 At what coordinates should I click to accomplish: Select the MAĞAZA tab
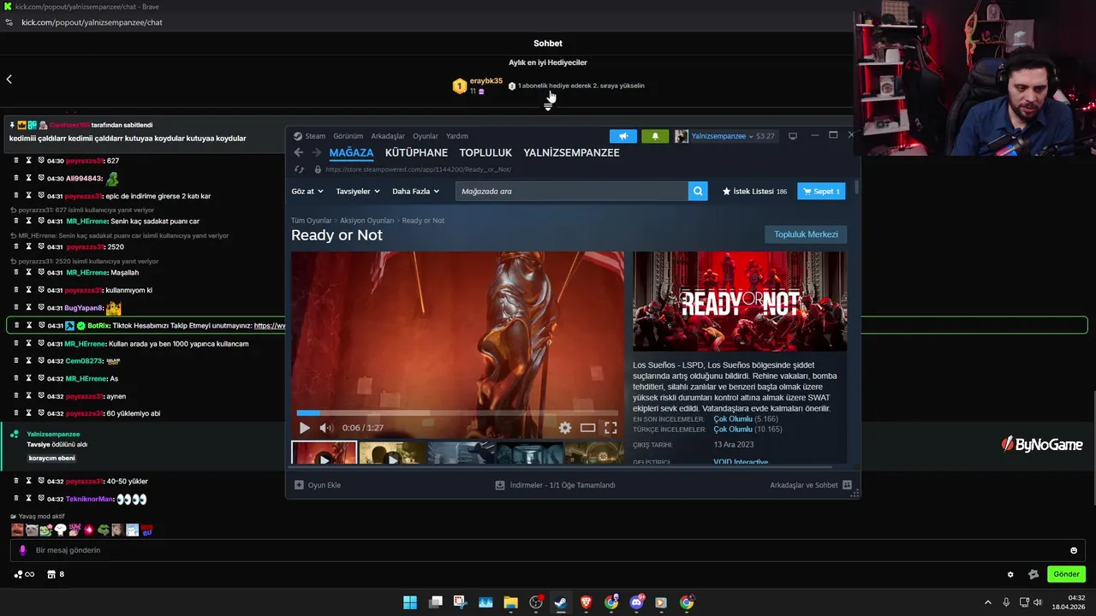click(351, 152)
